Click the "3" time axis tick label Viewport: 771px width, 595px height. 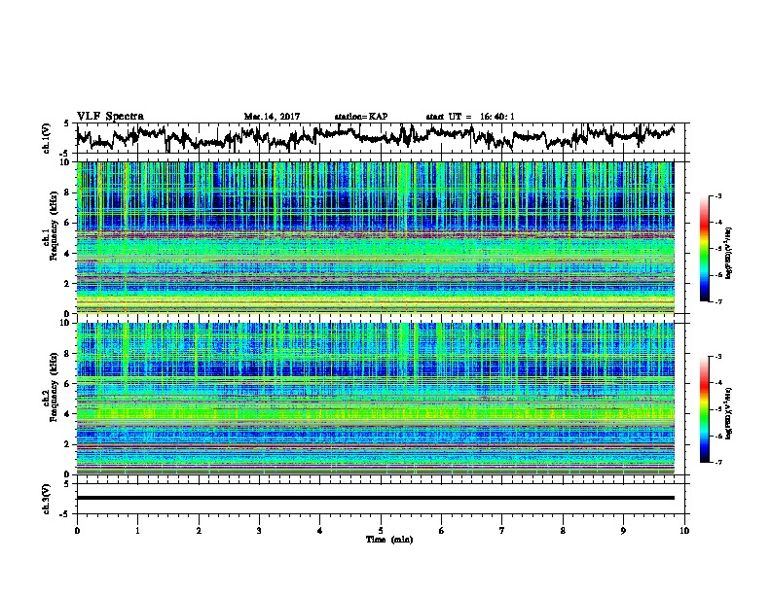click(259, 531)
